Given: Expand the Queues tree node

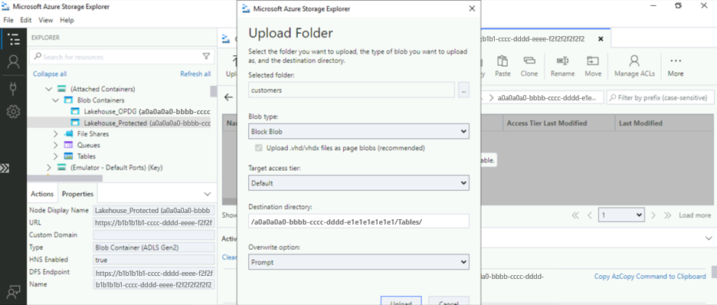Looking at the screenshot, I should click(x=56, y=145).
